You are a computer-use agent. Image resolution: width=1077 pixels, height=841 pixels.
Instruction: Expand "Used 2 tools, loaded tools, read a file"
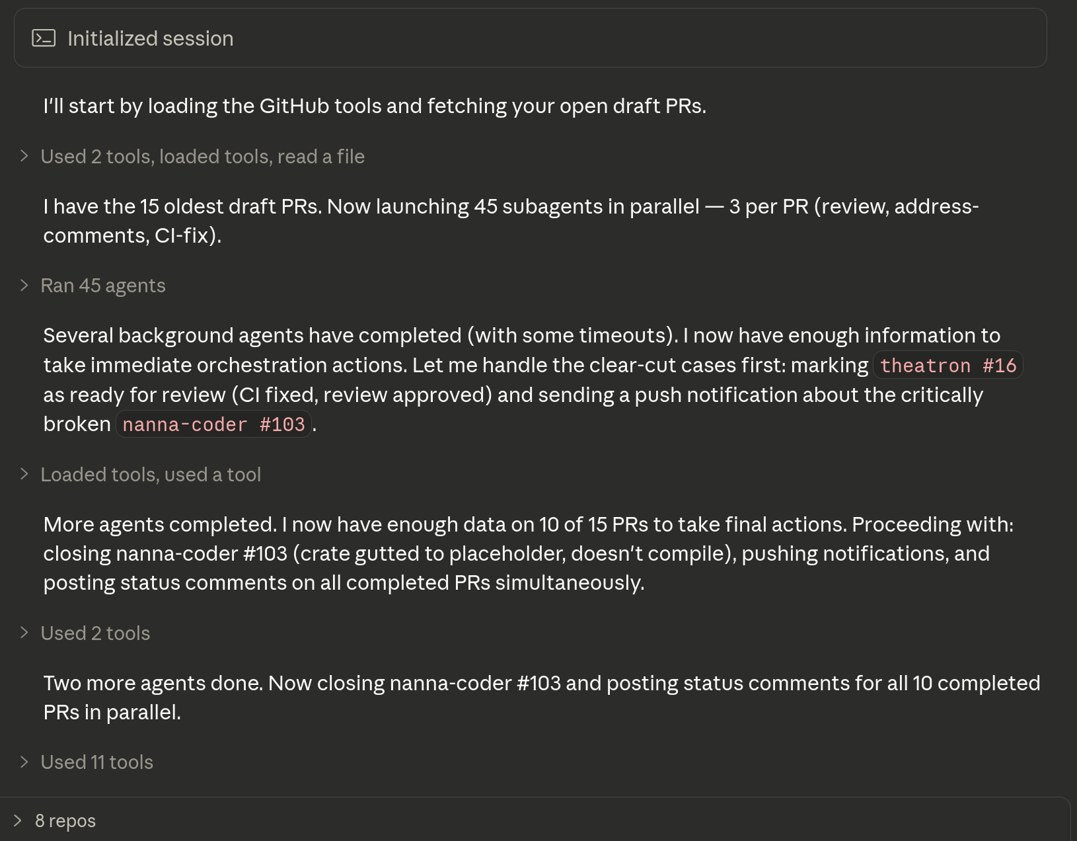(203, 157)
